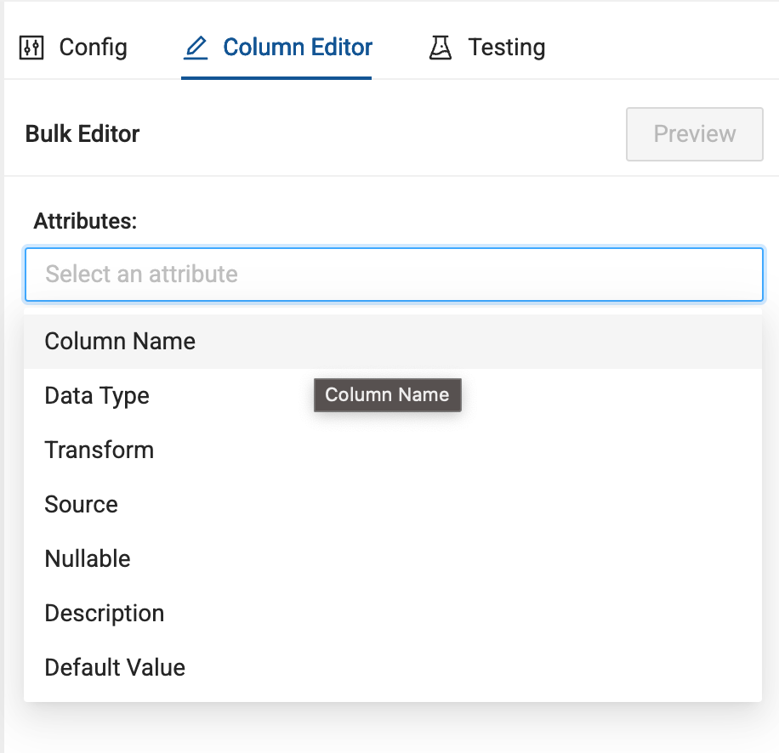Viewport: 779px width, 753px height.
Task: Select the Nullable attribute option
Action: (88, 559)
